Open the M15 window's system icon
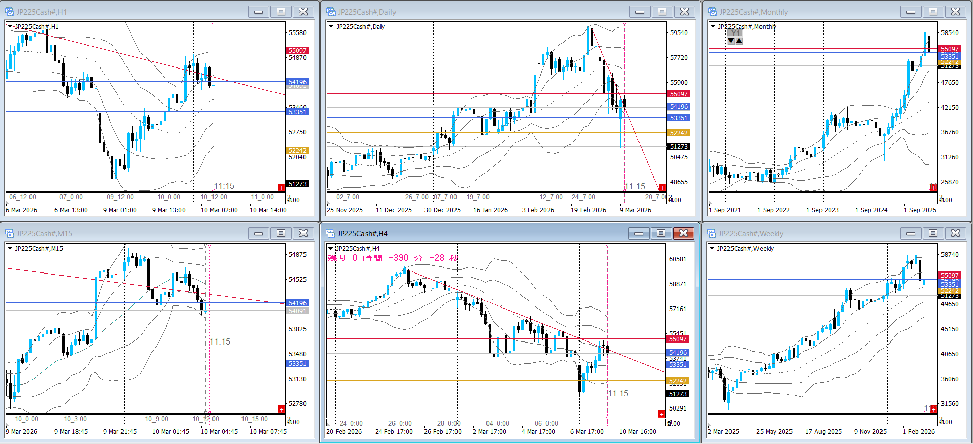The width and height of the screenshot is (973, 444). pos(10,233)
